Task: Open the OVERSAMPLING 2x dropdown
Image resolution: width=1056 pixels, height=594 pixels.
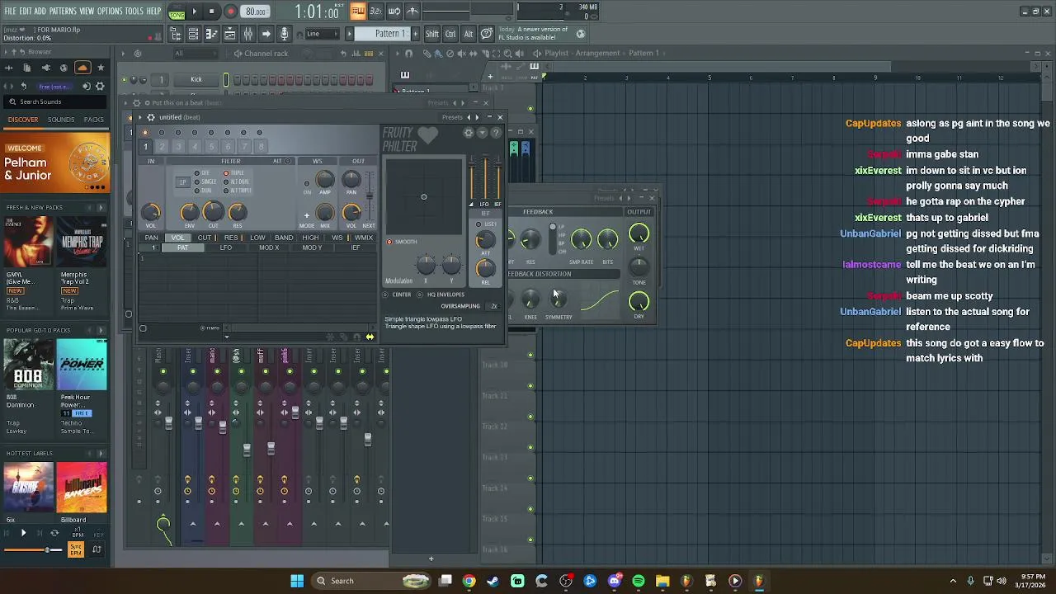Action: (x=494, y=306)
